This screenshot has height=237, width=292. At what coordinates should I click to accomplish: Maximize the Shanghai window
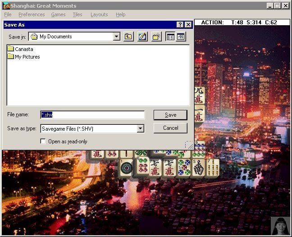pyautogui.click(x=277, y=6)
